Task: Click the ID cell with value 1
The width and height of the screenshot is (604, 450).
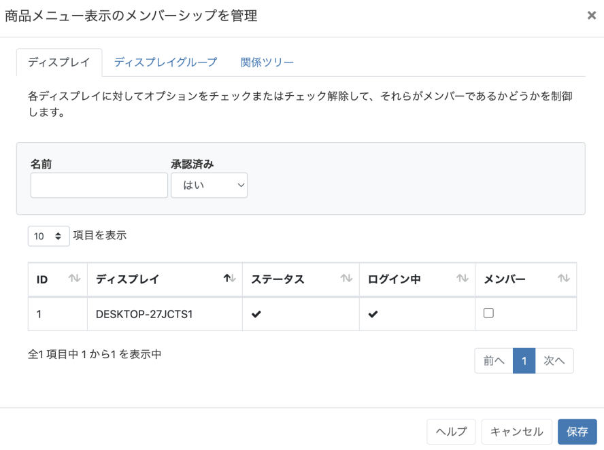Action: 58,314
